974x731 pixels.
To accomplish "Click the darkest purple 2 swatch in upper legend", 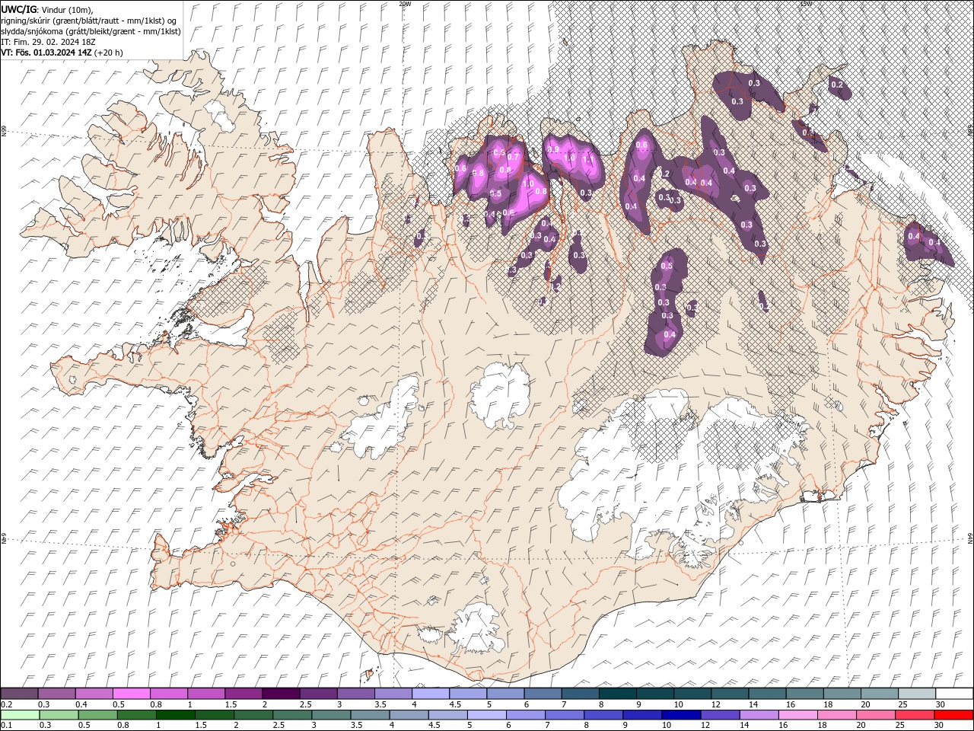I will pos(281,694).
